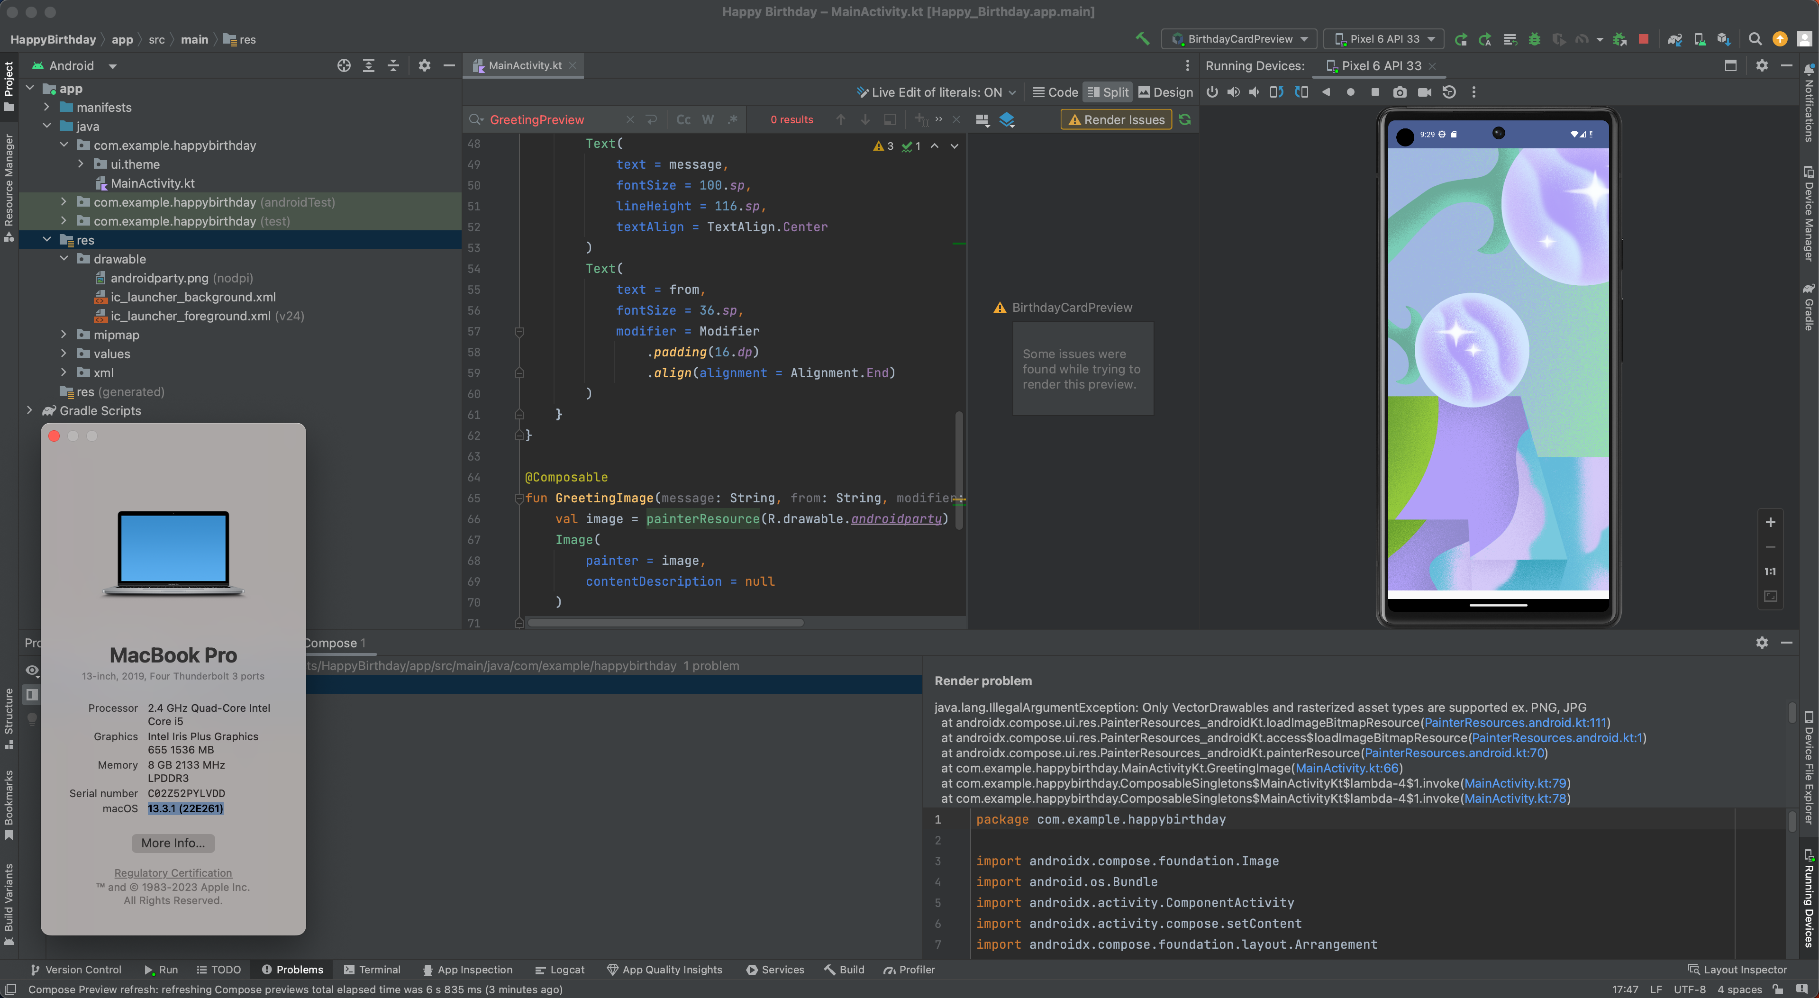Click Select Opened File target icon in Project panel
This screenshot has width=1819, height=998.
(x=344, y=66)
